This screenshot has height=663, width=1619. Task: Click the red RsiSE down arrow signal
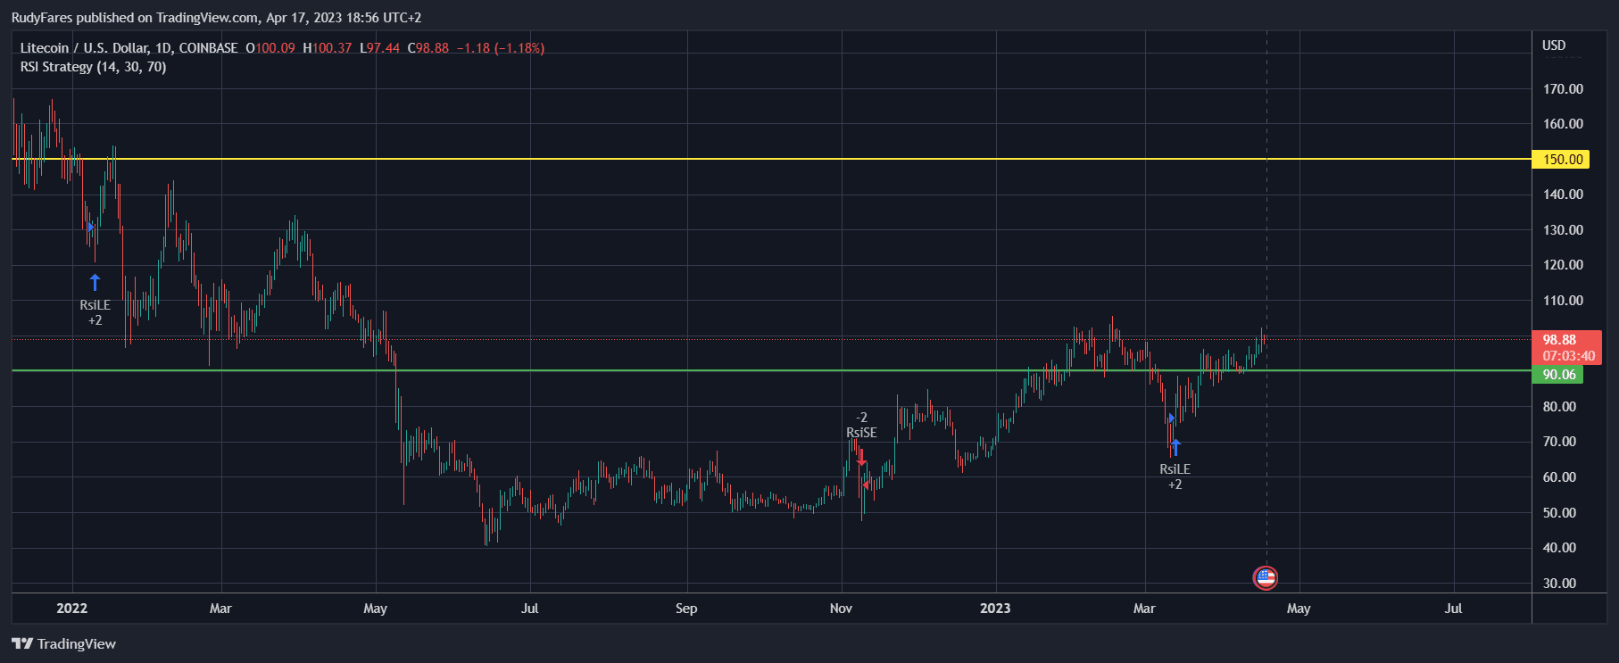tap(861, 457)
